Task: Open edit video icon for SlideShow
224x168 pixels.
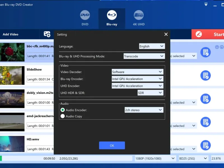Action: 206,75
